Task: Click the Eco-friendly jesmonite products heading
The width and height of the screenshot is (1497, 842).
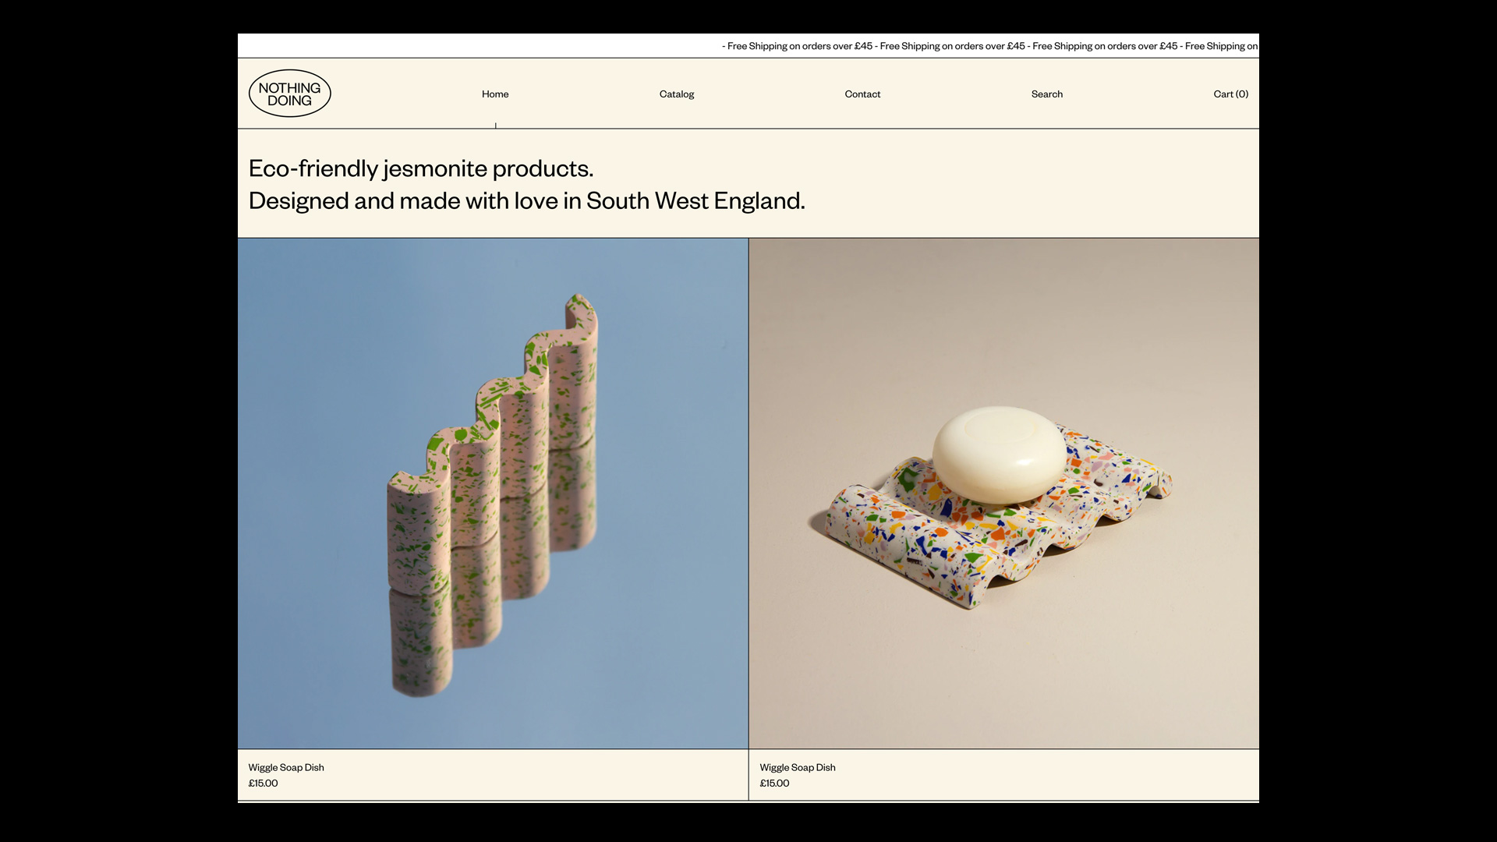Action: click(x=421, y=169)
